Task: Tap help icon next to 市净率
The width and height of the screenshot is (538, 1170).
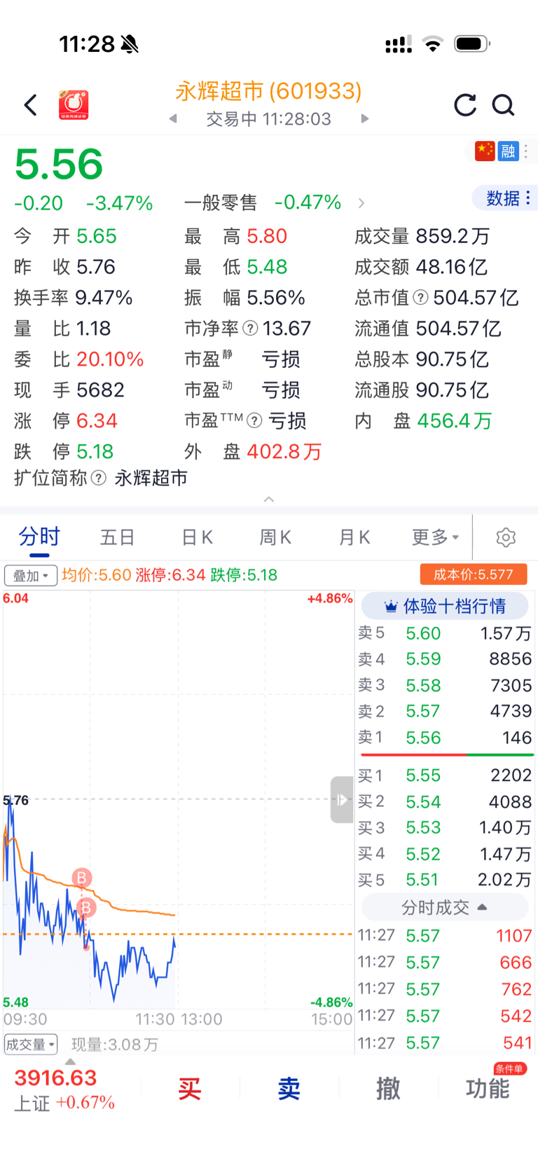Action: pos(250,328)
